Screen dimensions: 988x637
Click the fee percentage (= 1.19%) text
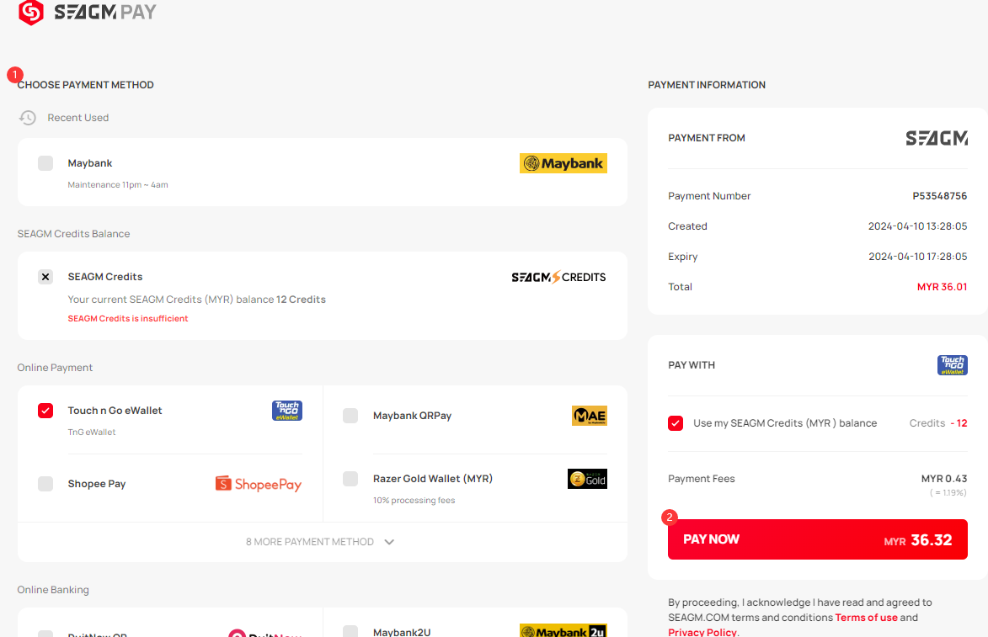(948, 493)
